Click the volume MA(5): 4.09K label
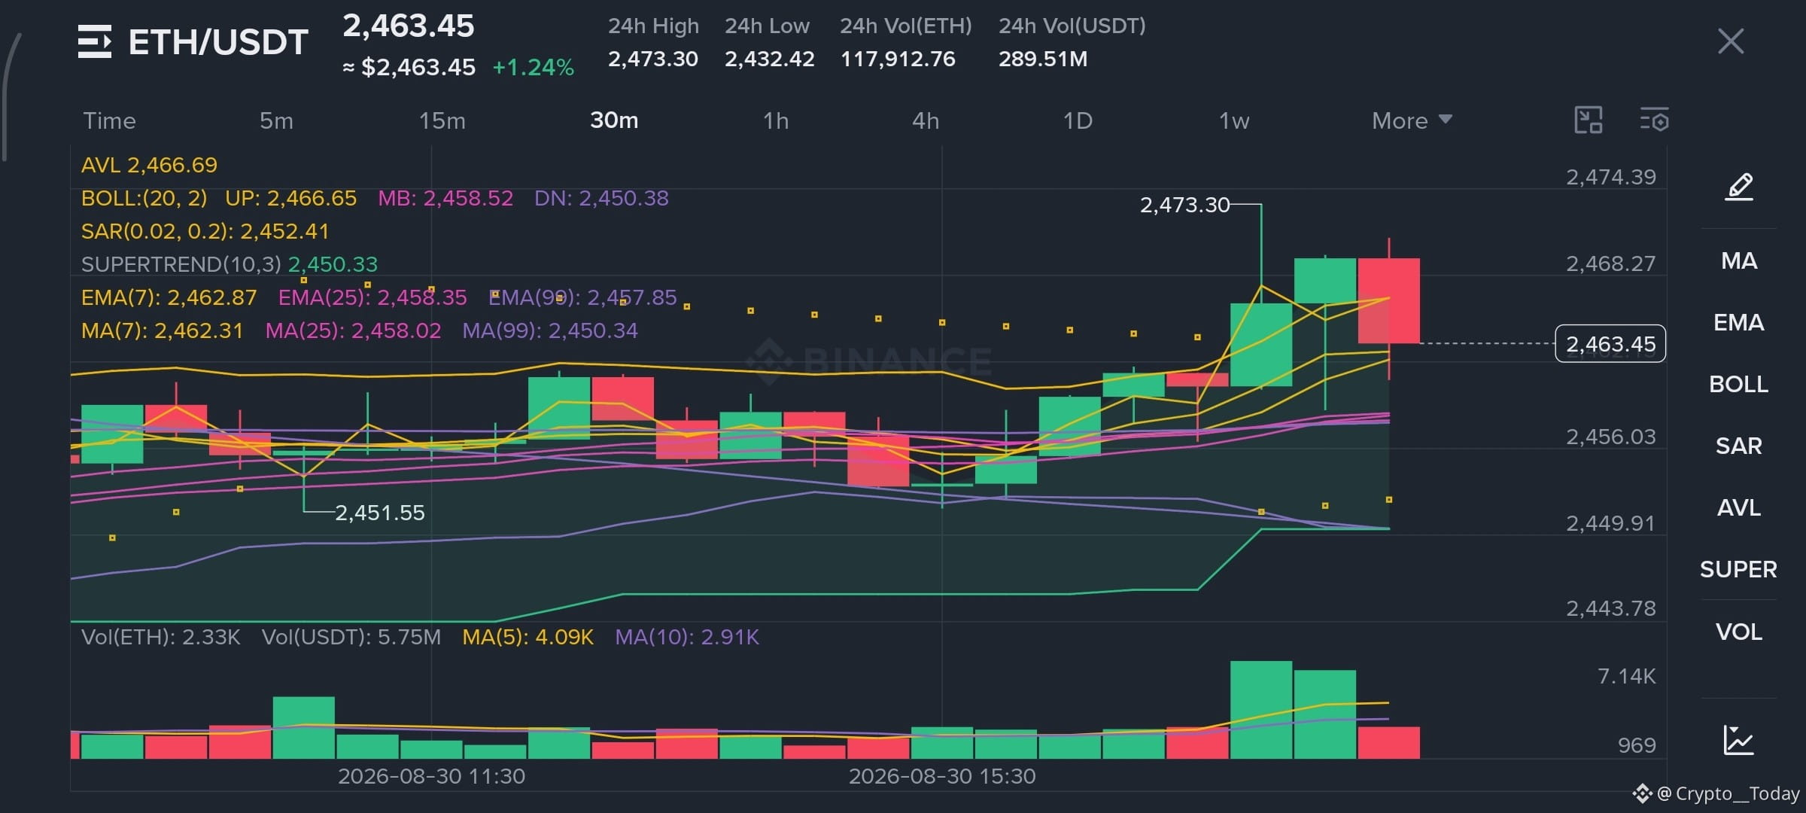Screen dimensions: 1806x813 point(528,637)
